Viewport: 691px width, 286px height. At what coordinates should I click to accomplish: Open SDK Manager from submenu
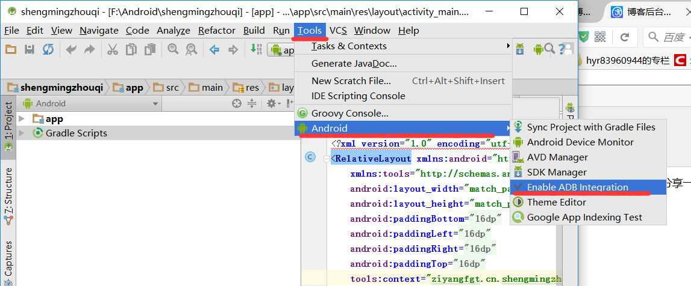589,172
